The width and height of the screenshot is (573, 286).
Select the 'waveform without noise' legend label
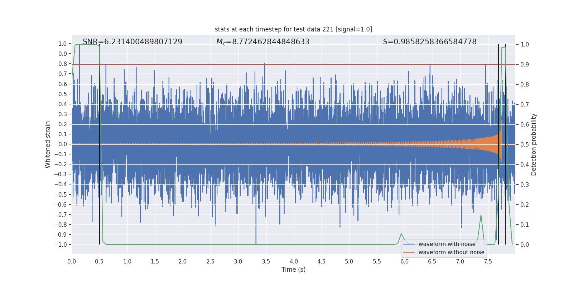click(451, 252)
